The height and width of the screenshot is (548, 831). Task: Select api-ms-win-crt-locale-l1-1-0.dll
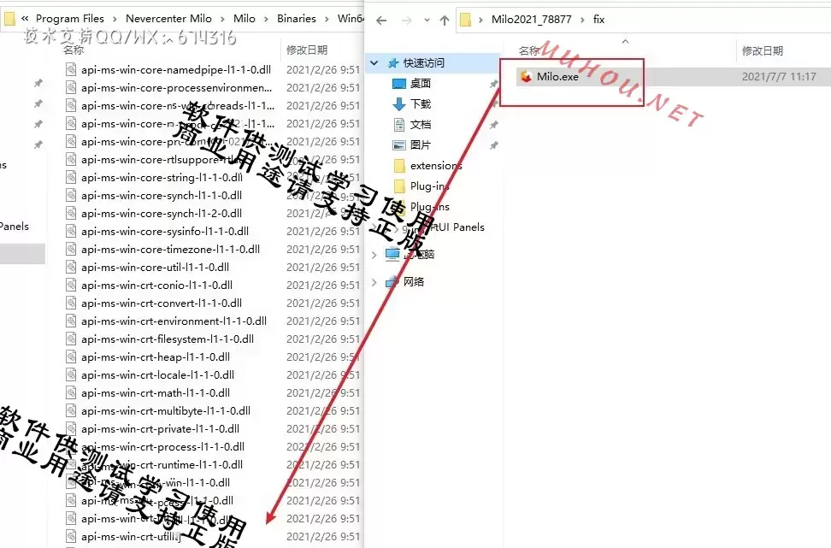point(157,375)
